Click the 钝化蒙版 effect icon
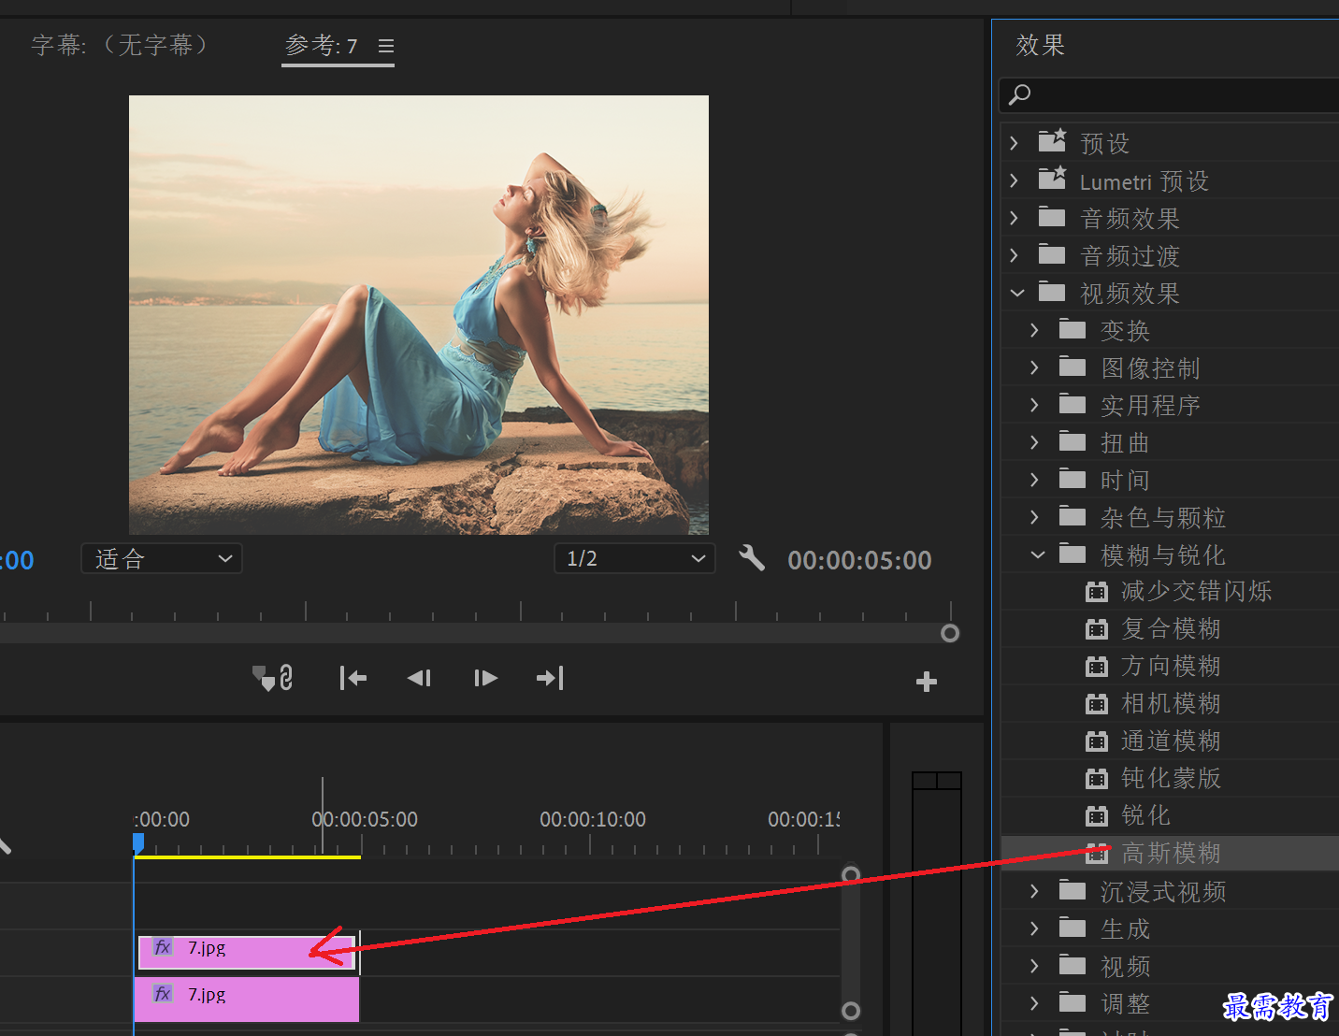The width and height of the screenshot is (1339, 1036). (x=1096, y=779)
